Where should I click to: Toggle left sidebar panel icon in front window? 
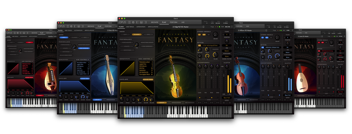coord(138,22)
